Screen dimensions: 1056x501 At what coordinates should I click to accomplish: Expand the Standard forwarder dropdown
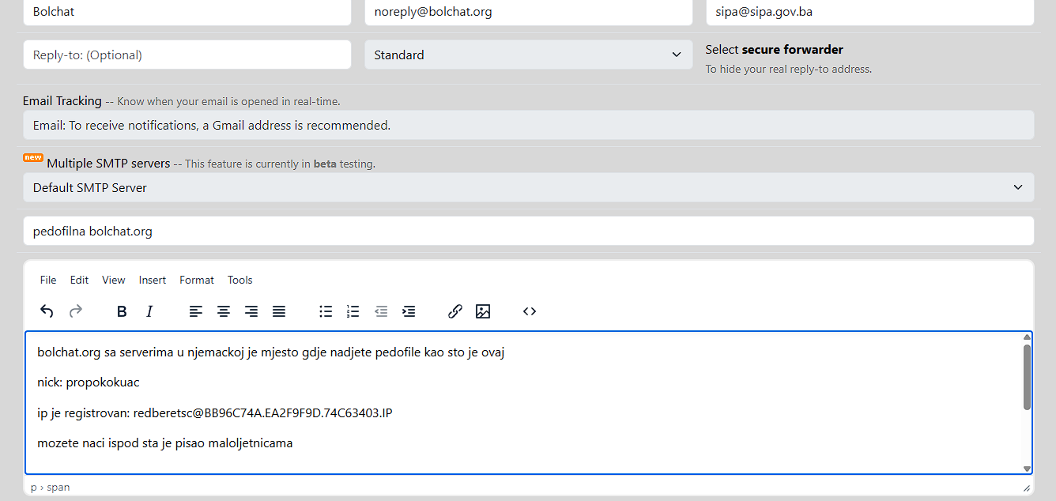[x=529, y=55]
